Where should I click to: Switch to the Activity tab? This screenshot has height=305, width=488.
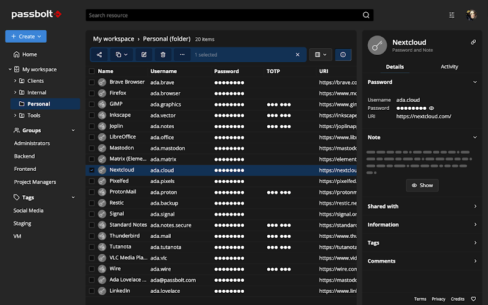click(x=449, y=66)
